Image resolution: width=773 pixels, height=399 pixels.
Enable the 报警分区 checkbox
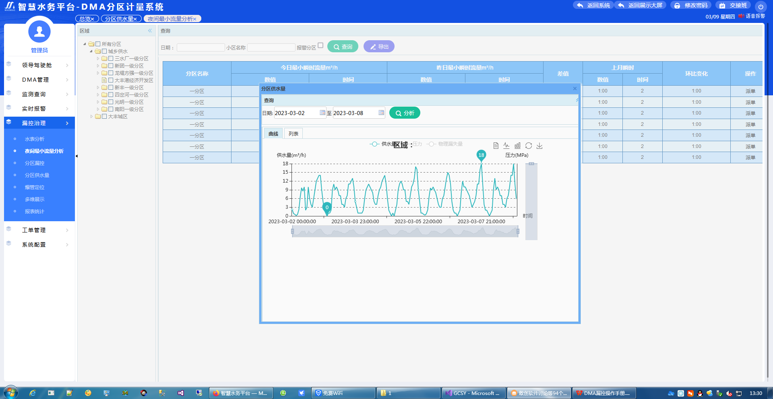(x=320, y=45)
